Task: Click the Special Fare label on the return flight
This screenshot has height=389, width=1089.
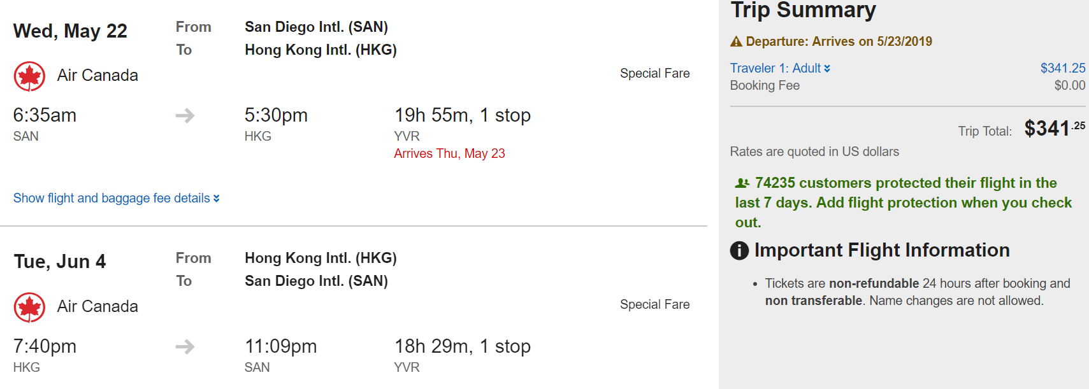Action: point(654,304)
